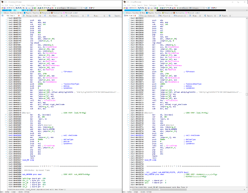Open the Remote GDB debugger dropdown in right window
The width and height of the screenshot is (248, 193).
click(x=204, y=8)
